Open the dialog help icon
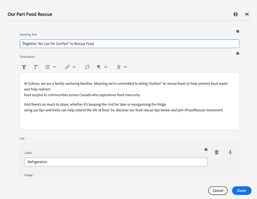 point(236,14)
